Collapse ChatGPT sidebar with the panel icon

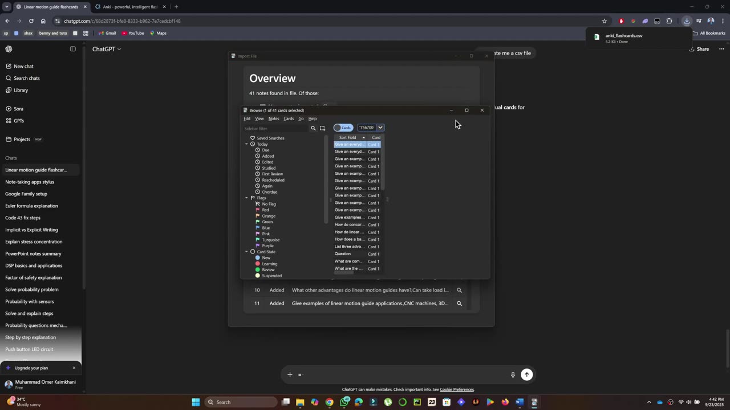(x=72, y=49)
